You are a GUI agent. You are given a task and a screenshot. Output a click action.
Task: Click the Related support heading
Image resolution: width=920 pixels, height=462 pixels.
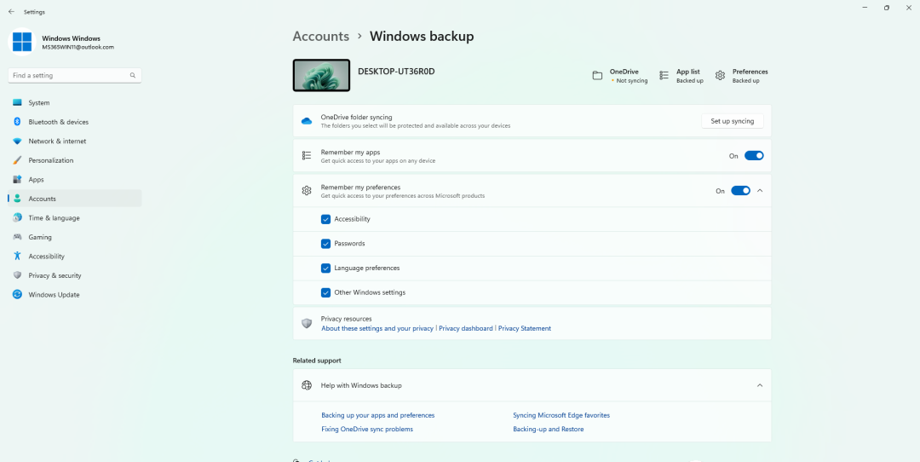(x=317, y=361)
